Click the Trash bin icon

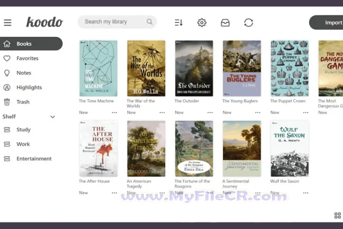(x=7, y=102)
